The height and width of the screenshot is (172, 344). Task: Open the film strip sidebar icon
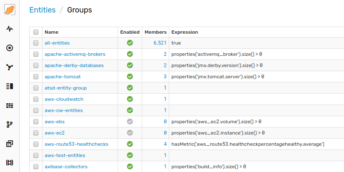click(x=10, y=162)
